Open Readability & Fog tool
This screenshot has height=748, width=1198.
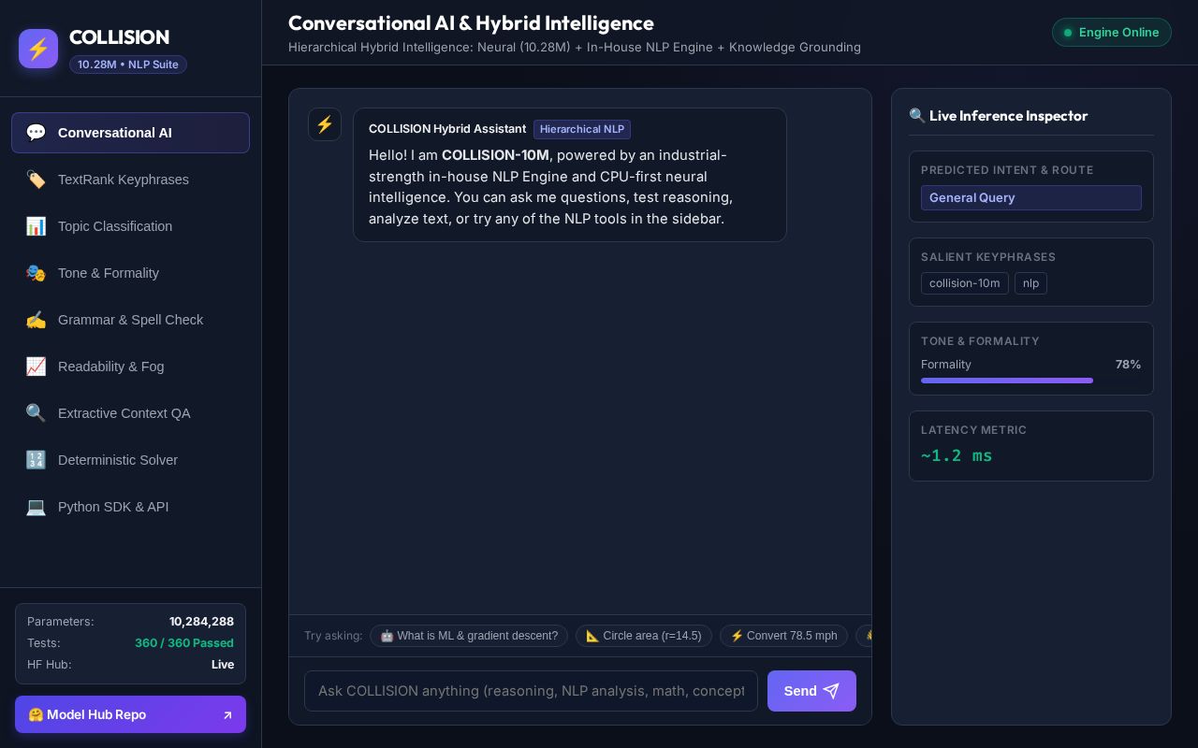(130, 367)
